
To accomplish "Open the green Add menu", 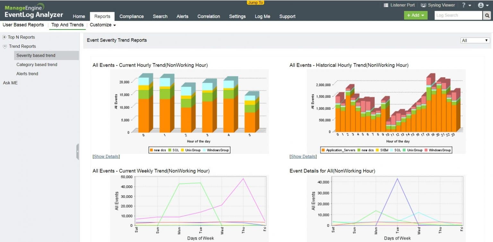I will (x=415, y=15).
